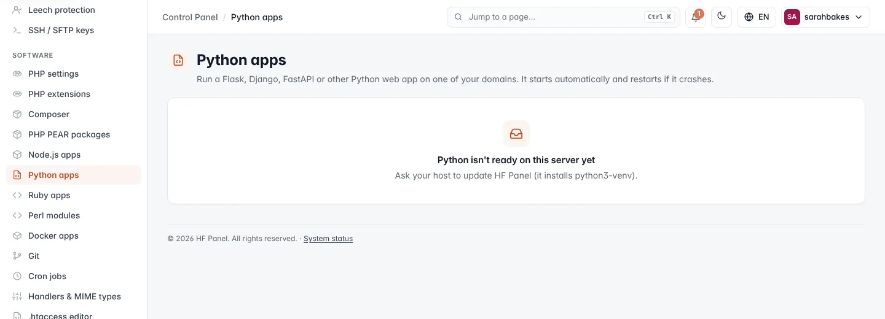The width and height of the screenshot is (885, 319).
Task: Click the magnifier icon in search box
Action: click(458, 17)
